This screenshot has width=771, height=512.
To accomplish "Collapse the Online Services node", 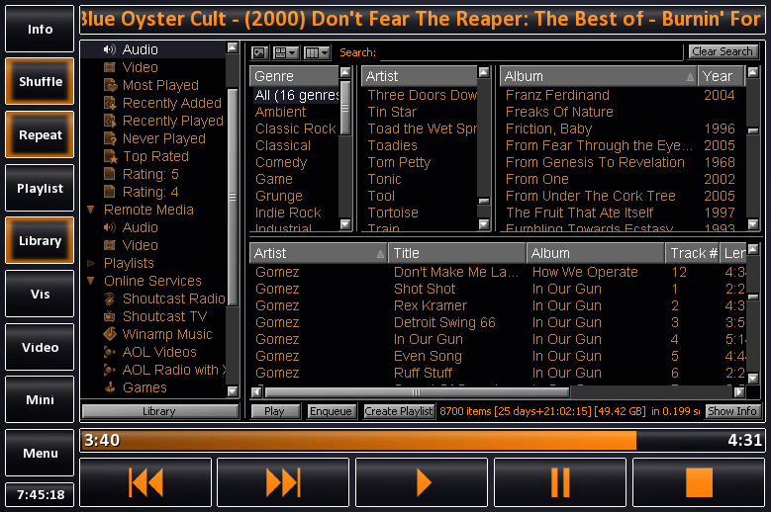I will pyautogui.click(x=90, y=281).
